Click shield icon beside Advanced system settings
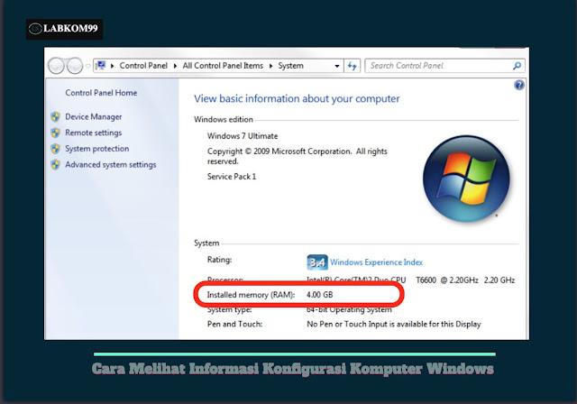 click(56, 164)
